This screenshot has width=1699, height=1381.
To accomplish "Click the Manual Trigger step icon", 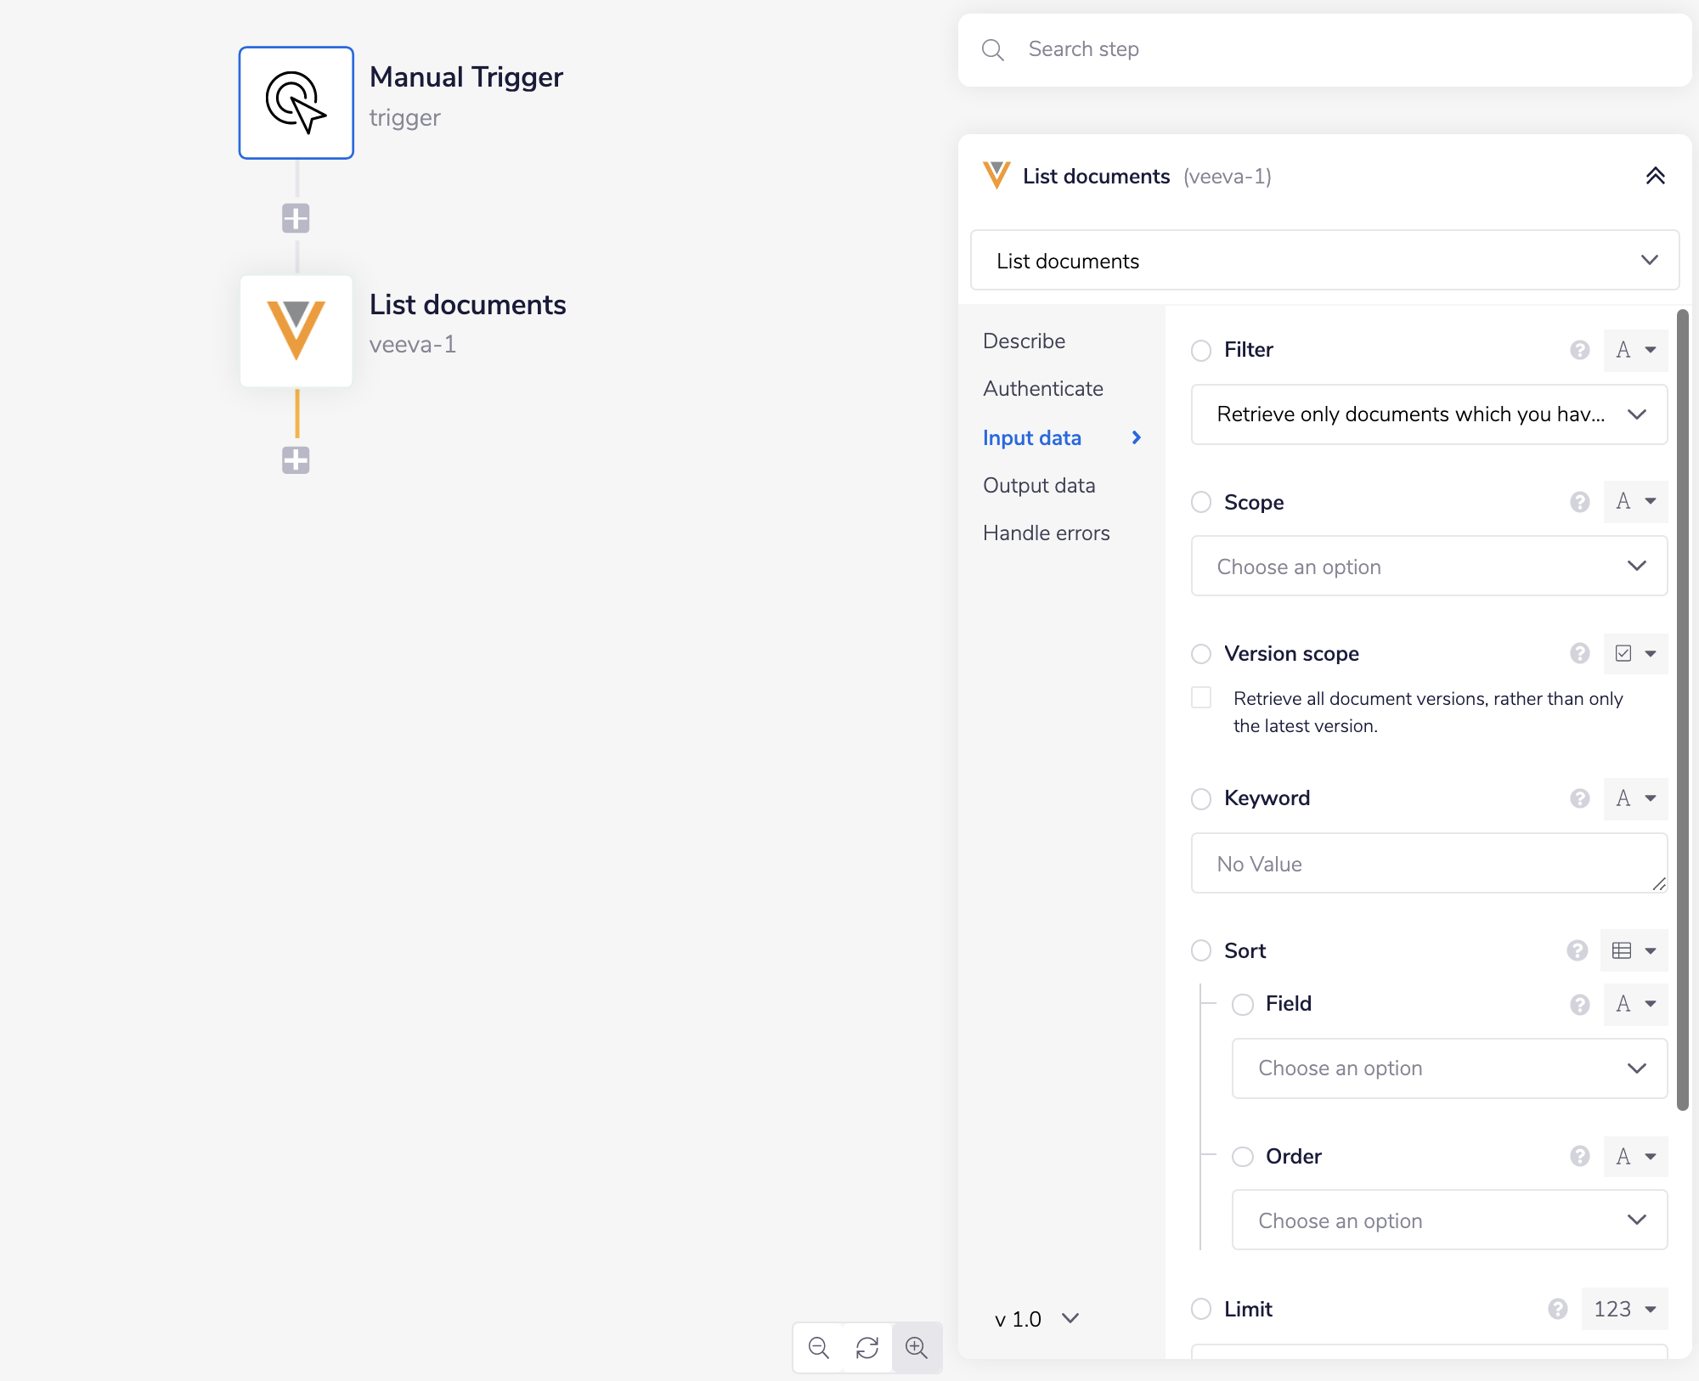I will tap(296, 103).
